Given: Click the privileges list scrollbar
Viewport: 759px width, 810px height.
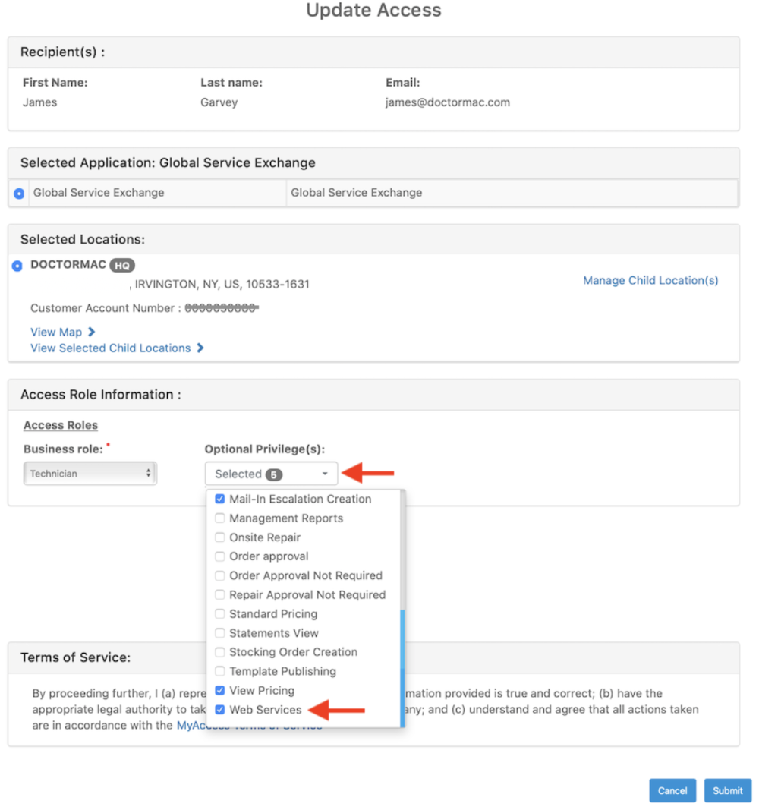Looking at the screenshot, I should coord(402,668).
